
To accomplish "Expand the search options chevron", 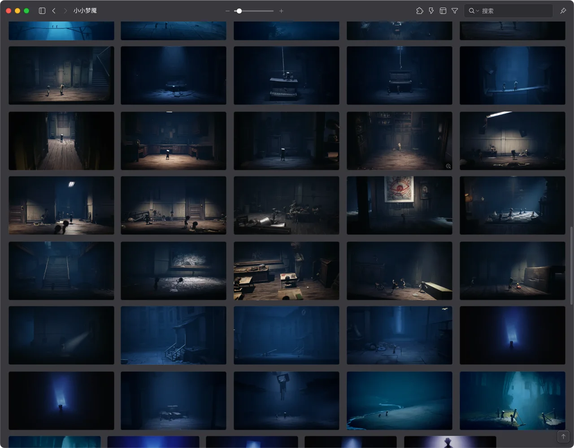I will pyautogui.click(x=478, y=11).
